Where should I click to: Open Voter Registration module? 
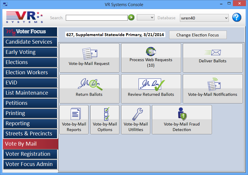pos(30,154)
